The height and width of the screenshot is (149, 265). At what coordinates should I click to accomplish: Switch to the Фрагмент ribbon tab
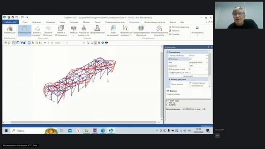pyautogui.click(x=36, y=22)
